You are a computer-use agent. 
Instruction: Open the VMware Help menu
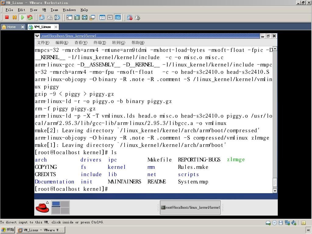(x=84, y=10)
